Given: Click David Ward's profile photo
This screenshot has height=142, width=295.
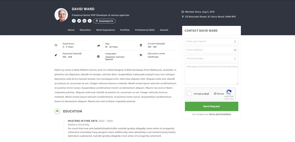Looking at the screenshot, I should [x=61, y=15].
